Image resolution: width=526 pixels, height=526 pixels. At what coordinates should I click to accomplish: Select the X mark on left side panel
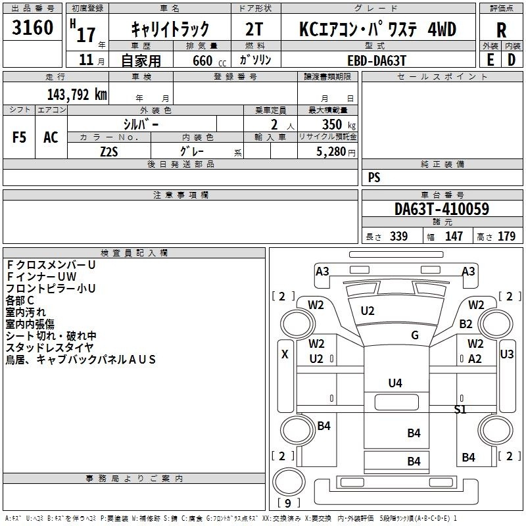click(x=285, y=354)
